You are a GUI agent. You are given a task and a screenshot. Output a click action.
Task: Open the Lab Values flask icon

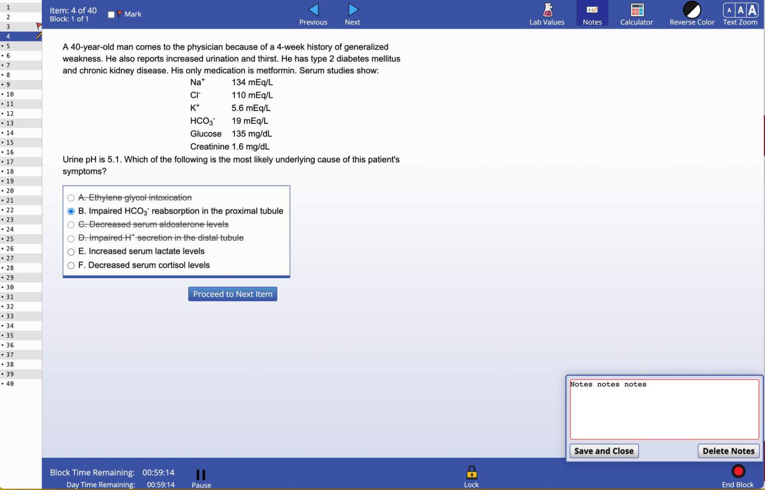(547, 10)
